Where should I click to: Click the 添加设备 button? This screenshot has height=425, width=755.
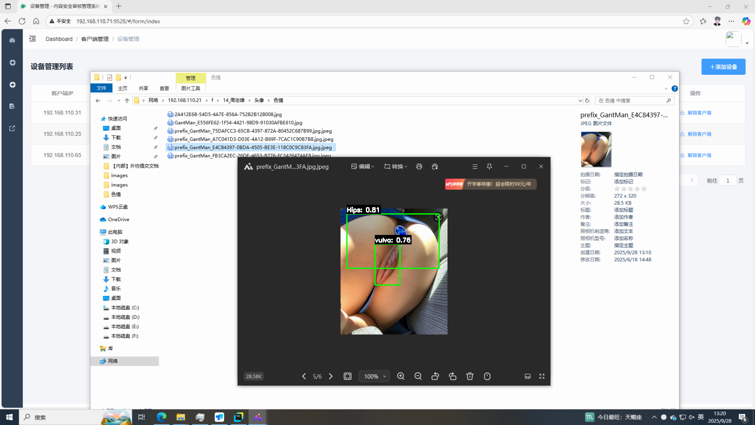coord(723,67)
